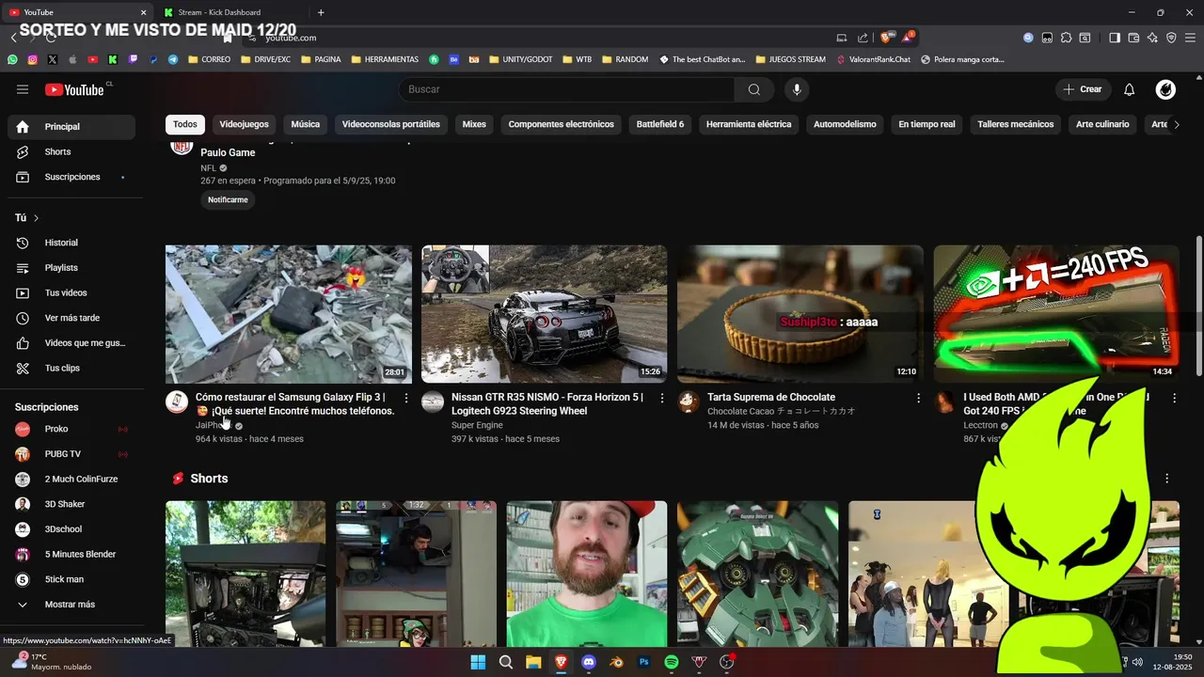Open the HERRAMIENTAS bookmarks folder
Screen dimensions: 1204x677
click(x=385, y=59)
